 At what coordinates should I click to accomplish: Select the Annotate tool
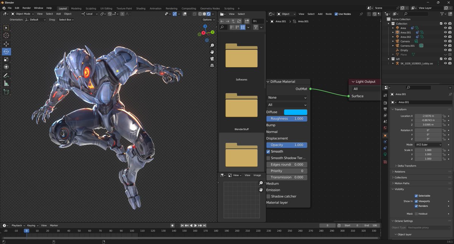click(x=6, y=76)
